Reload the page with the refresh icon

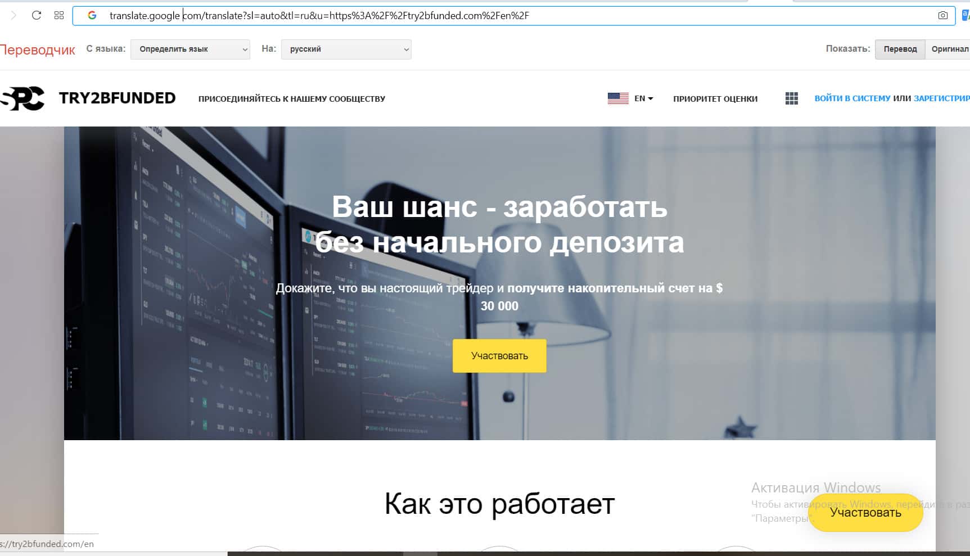(x=37, y=15)
